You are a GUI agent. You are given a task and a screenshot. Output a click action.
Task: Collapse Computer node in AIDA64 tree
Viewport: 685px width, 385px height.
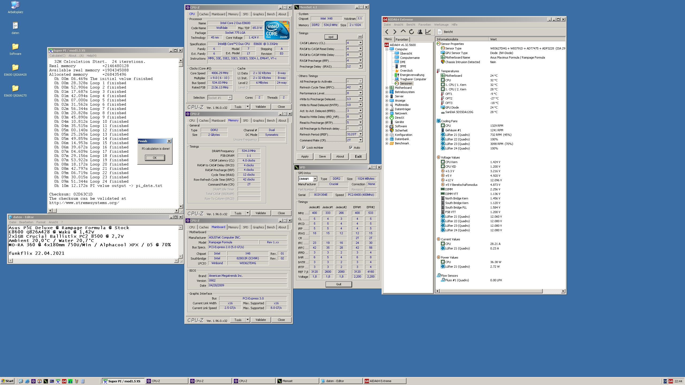click(x=387, y=49)
